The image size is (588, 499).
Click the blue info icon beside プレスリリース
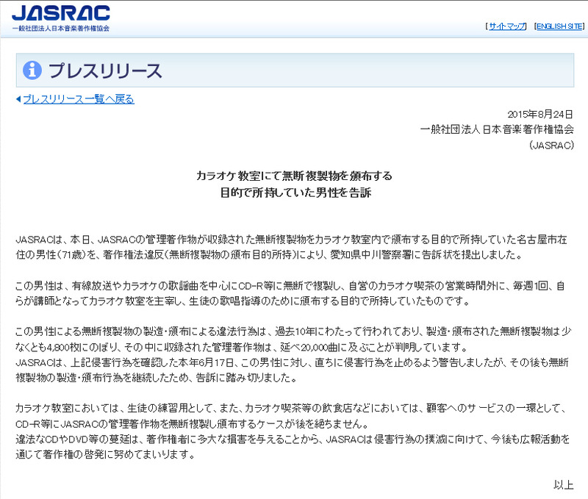pyautogui.click(x=32, y=71)
